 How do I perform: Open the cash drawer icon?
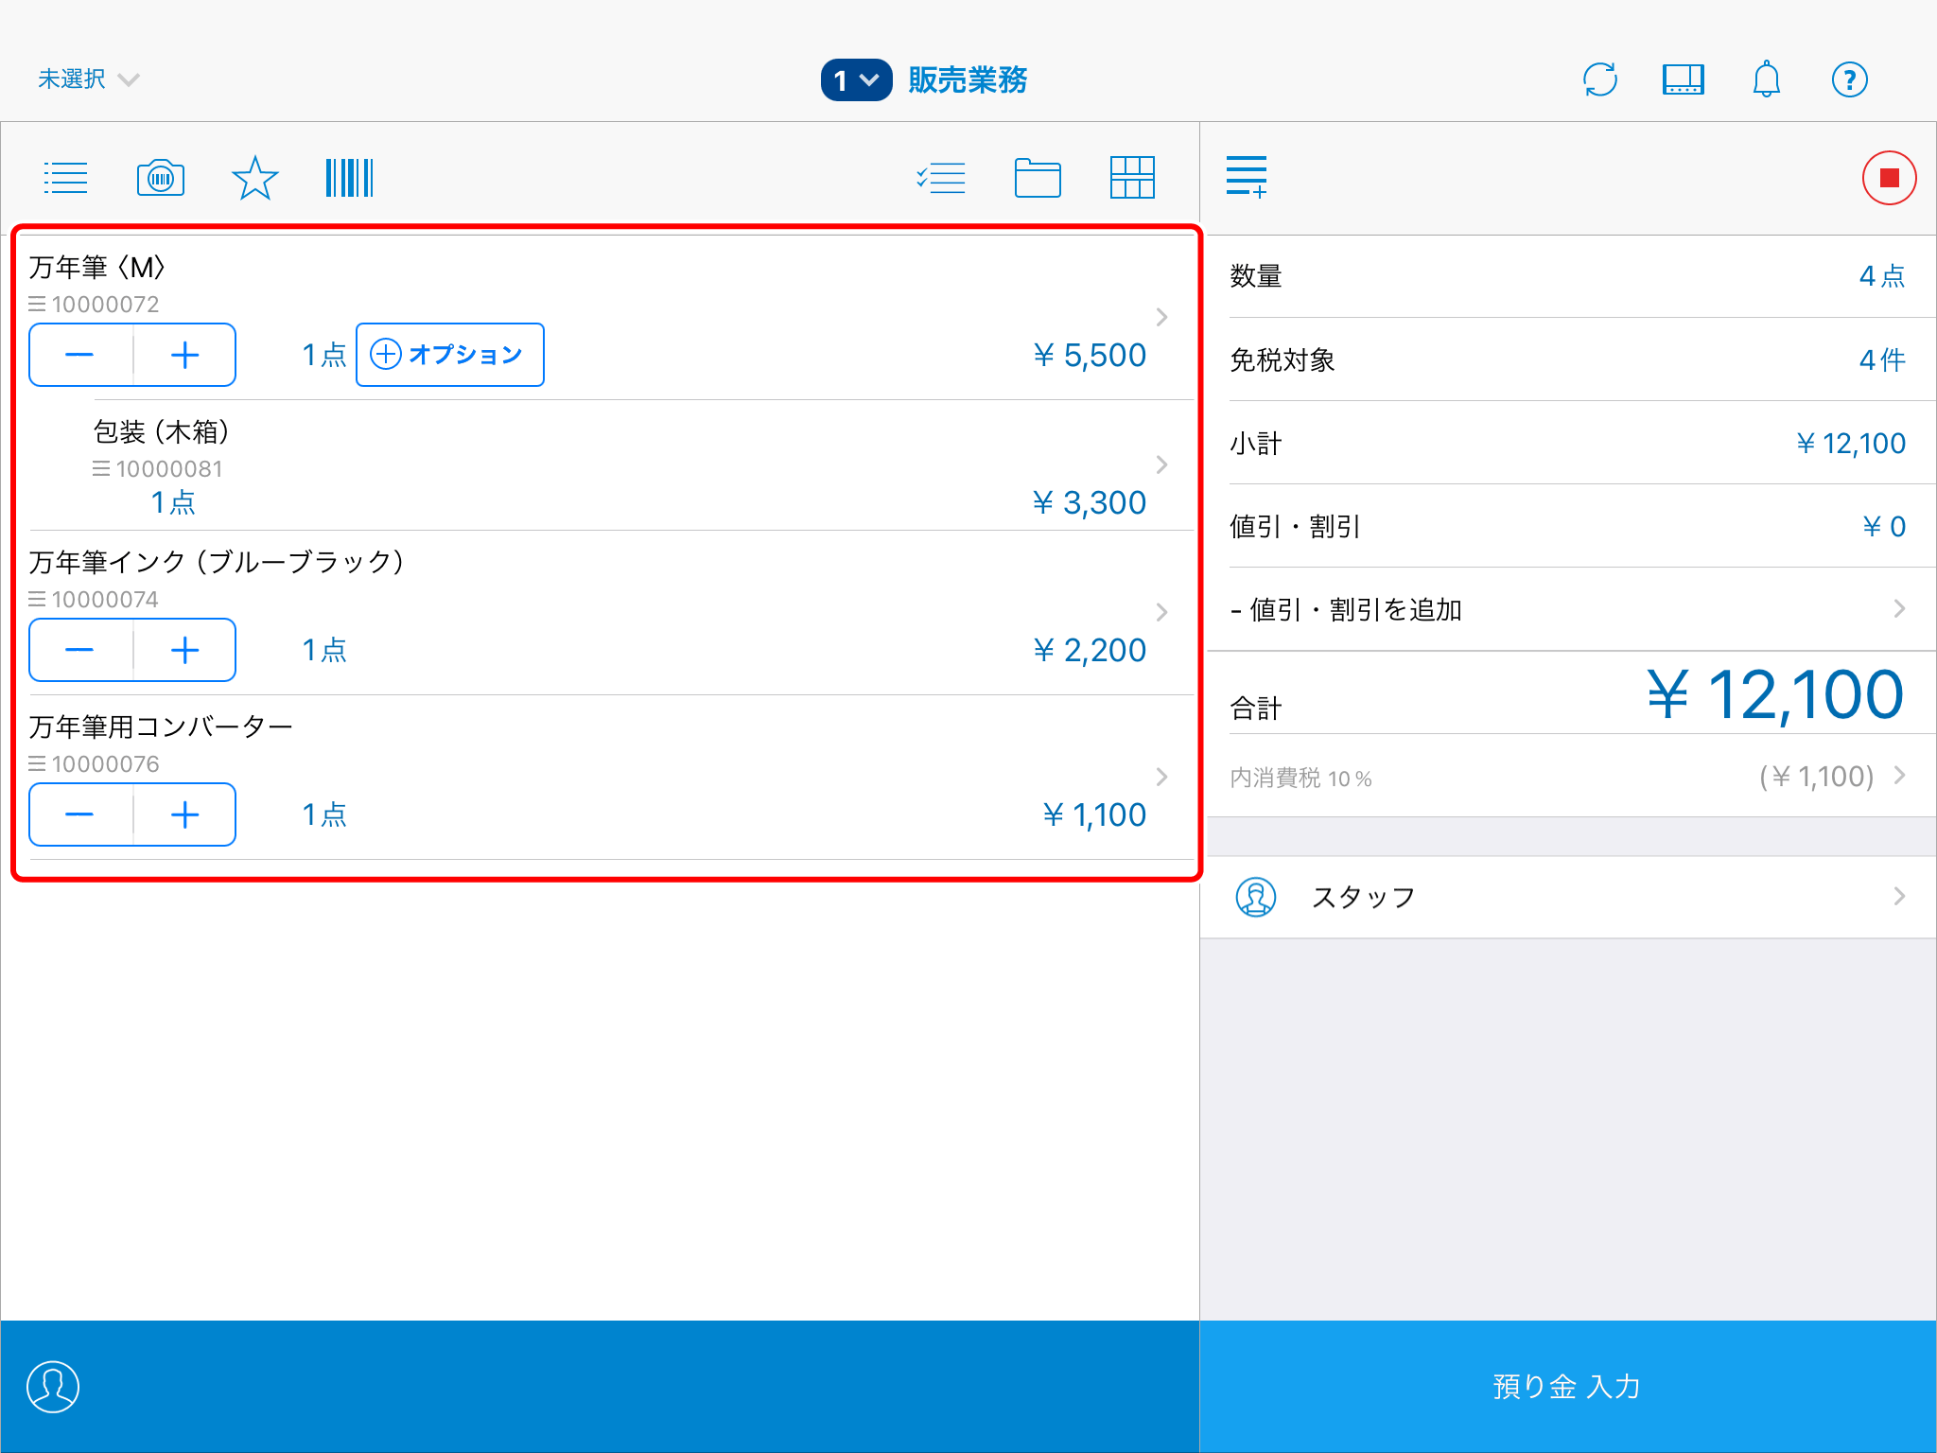click(1684, 79)
